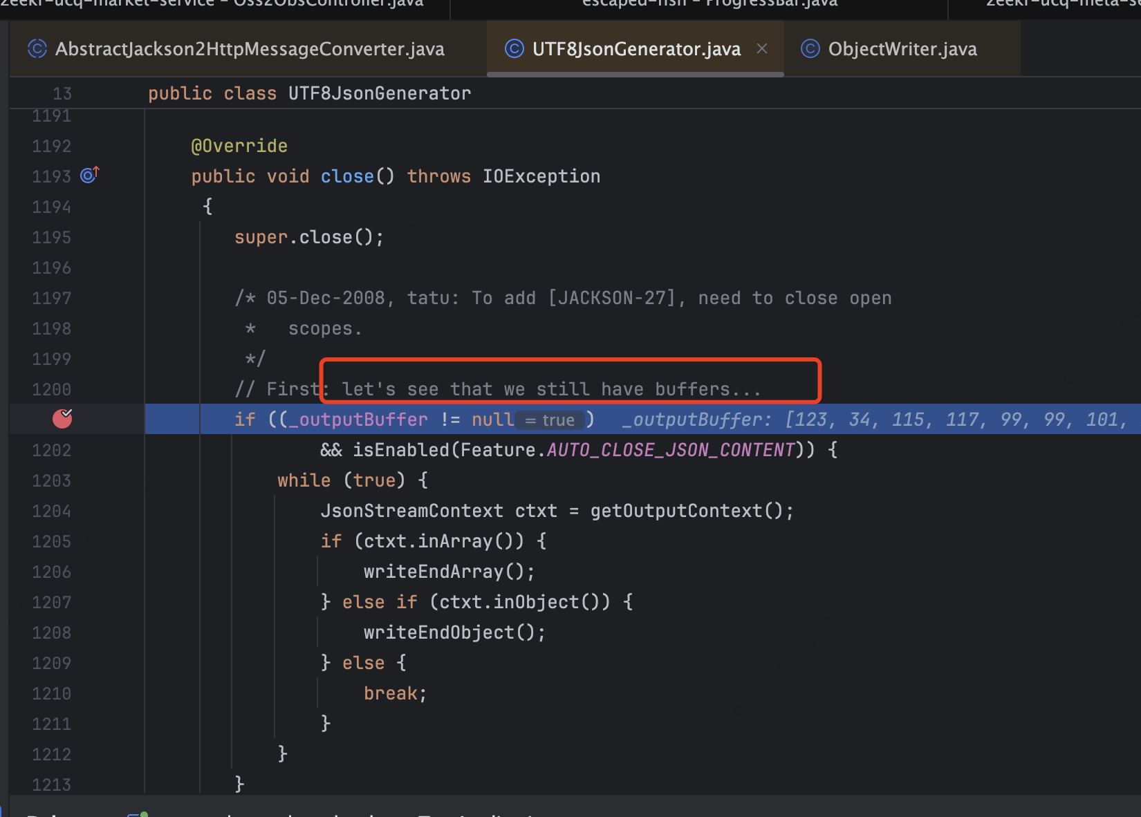Click the @Override annotation
Viewport: 1141px width, 817px height.
(239, 146)
